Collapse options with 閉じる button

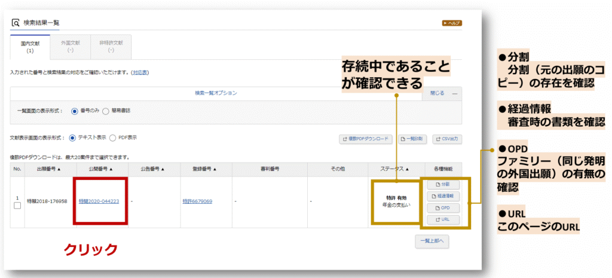(x=442, y=93)
